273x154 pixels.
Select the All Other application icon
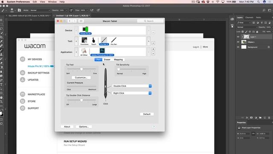[x=84, y=51]
